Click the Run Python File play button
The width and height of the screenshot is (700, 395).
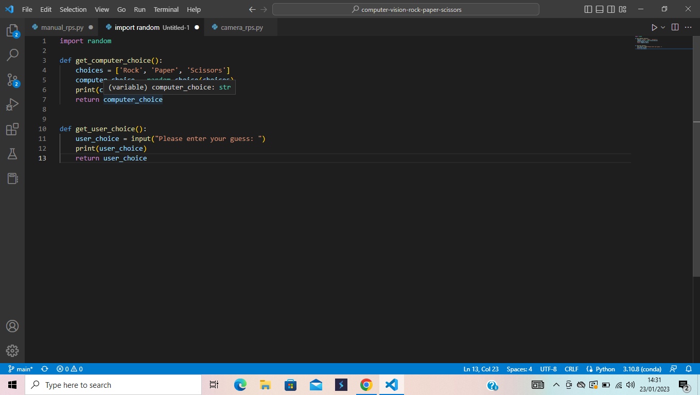pos(654,27)
